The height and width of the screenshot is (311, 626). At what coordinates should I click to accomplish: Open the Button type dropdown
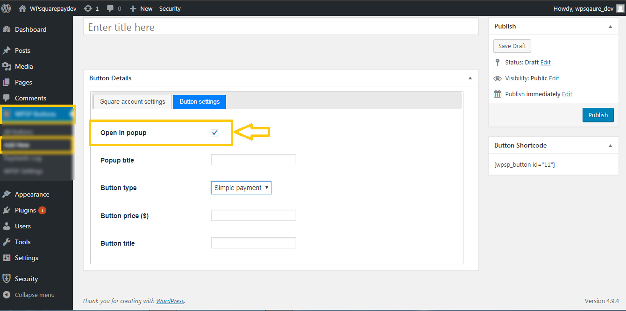click(241, 188)
